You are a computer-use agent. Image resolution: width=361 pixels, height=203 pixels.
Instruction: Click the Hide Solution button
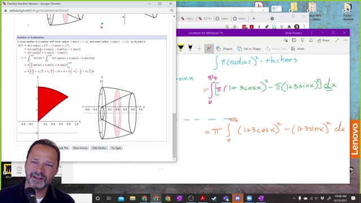(x=99, y=148)
